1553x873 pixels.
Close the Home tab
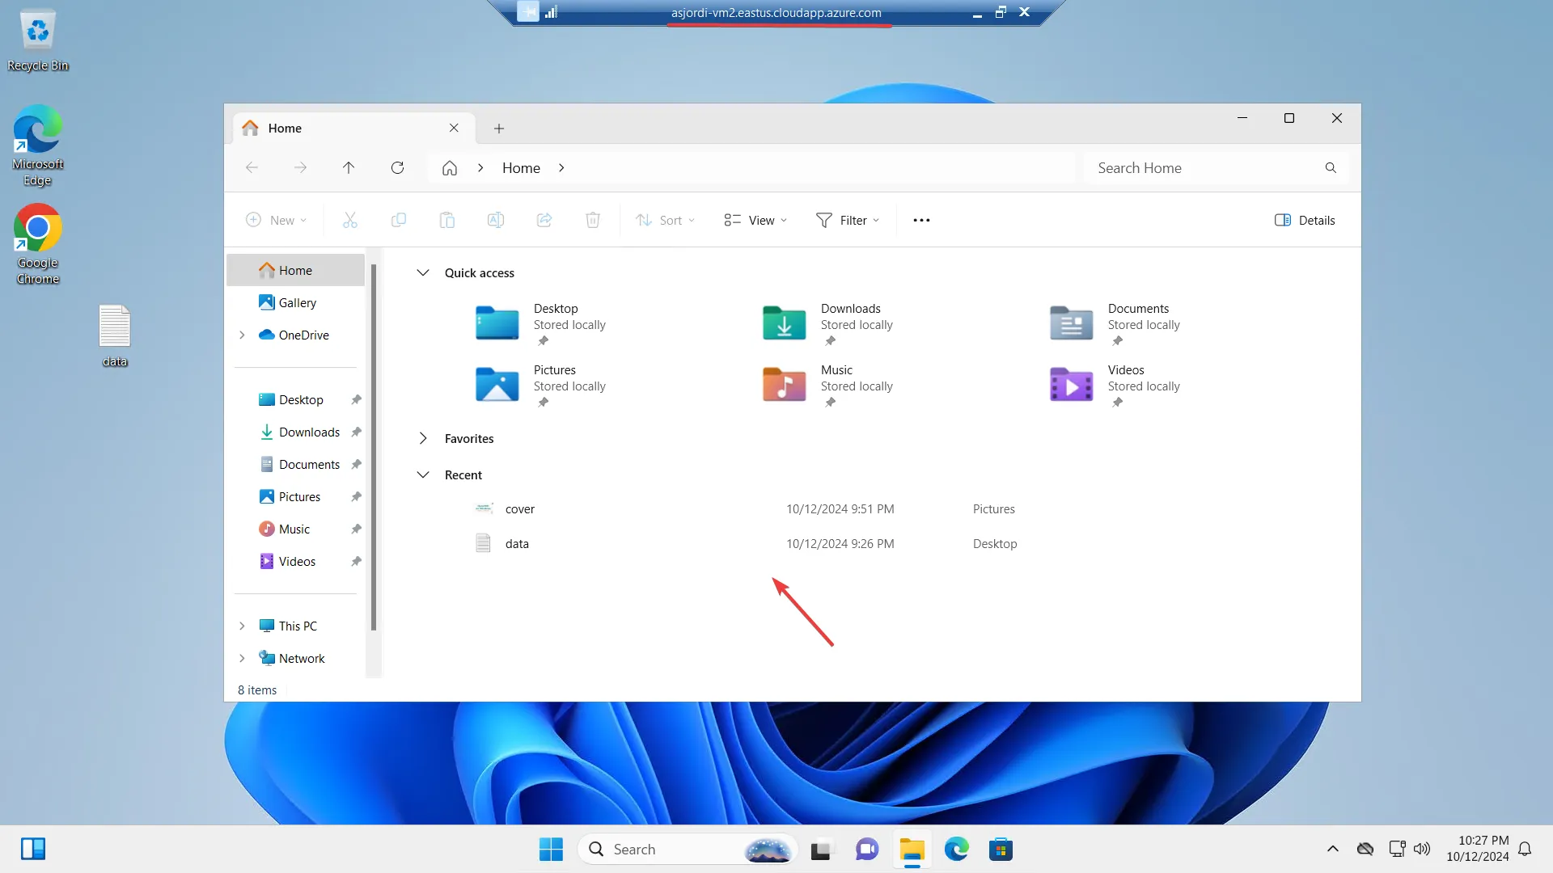(x=454, y=128)
